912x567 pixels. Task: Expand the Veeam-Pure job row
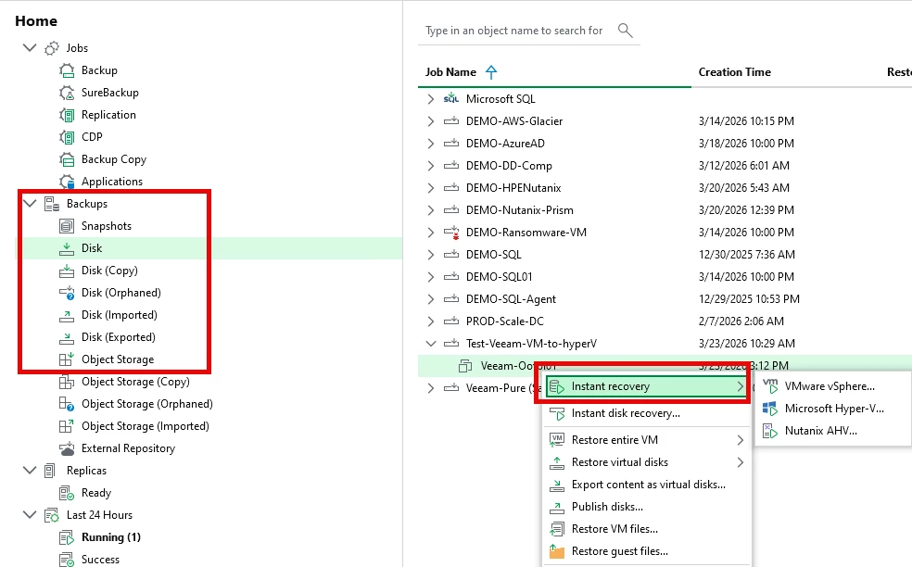[x=430, y=388]
